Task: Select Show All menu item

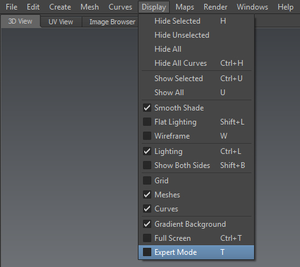Action: 196,93
